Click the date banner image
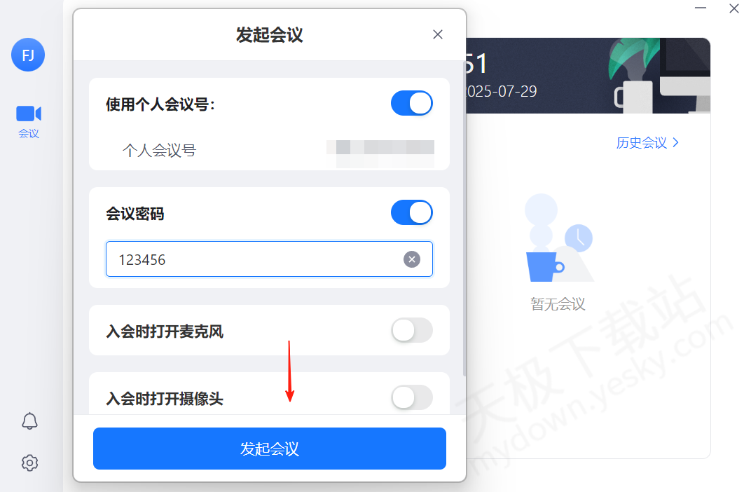The height and width of the screenshot is (492, 744). click(588, 76)
